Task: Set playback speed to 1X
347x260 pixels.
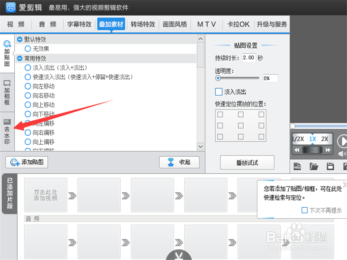Action: [x=312, y=139]
